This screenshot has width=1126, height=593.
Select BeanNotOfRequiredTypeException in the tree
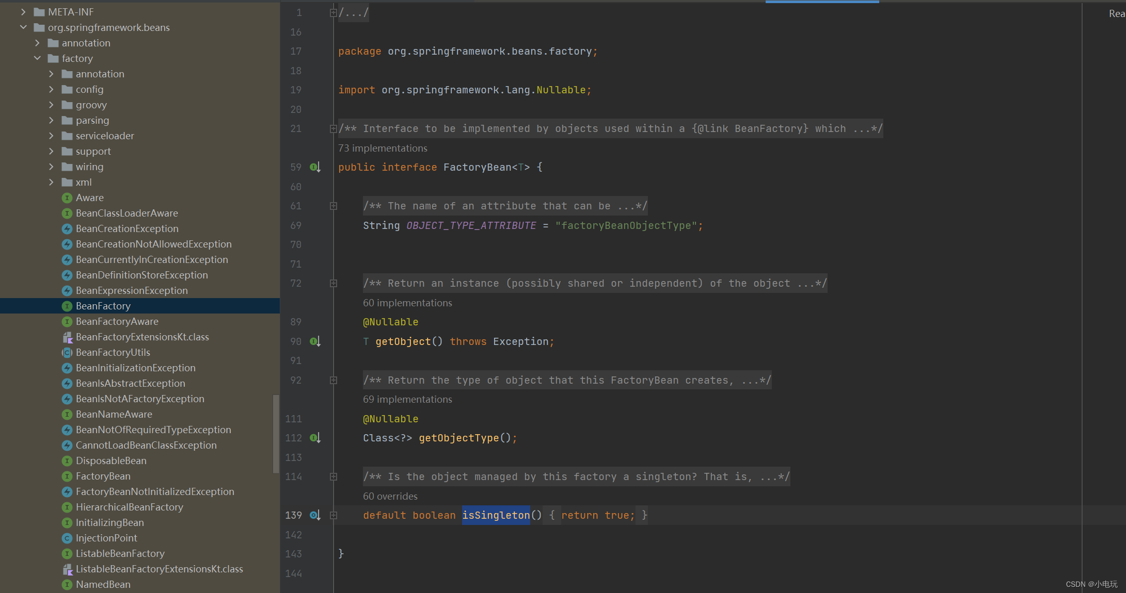pyautogui.click(x=153, y=430)
